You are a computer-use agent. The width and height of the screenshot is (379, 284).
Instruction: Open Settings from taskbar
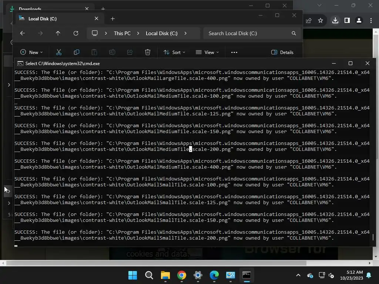[x=198, y=275]
